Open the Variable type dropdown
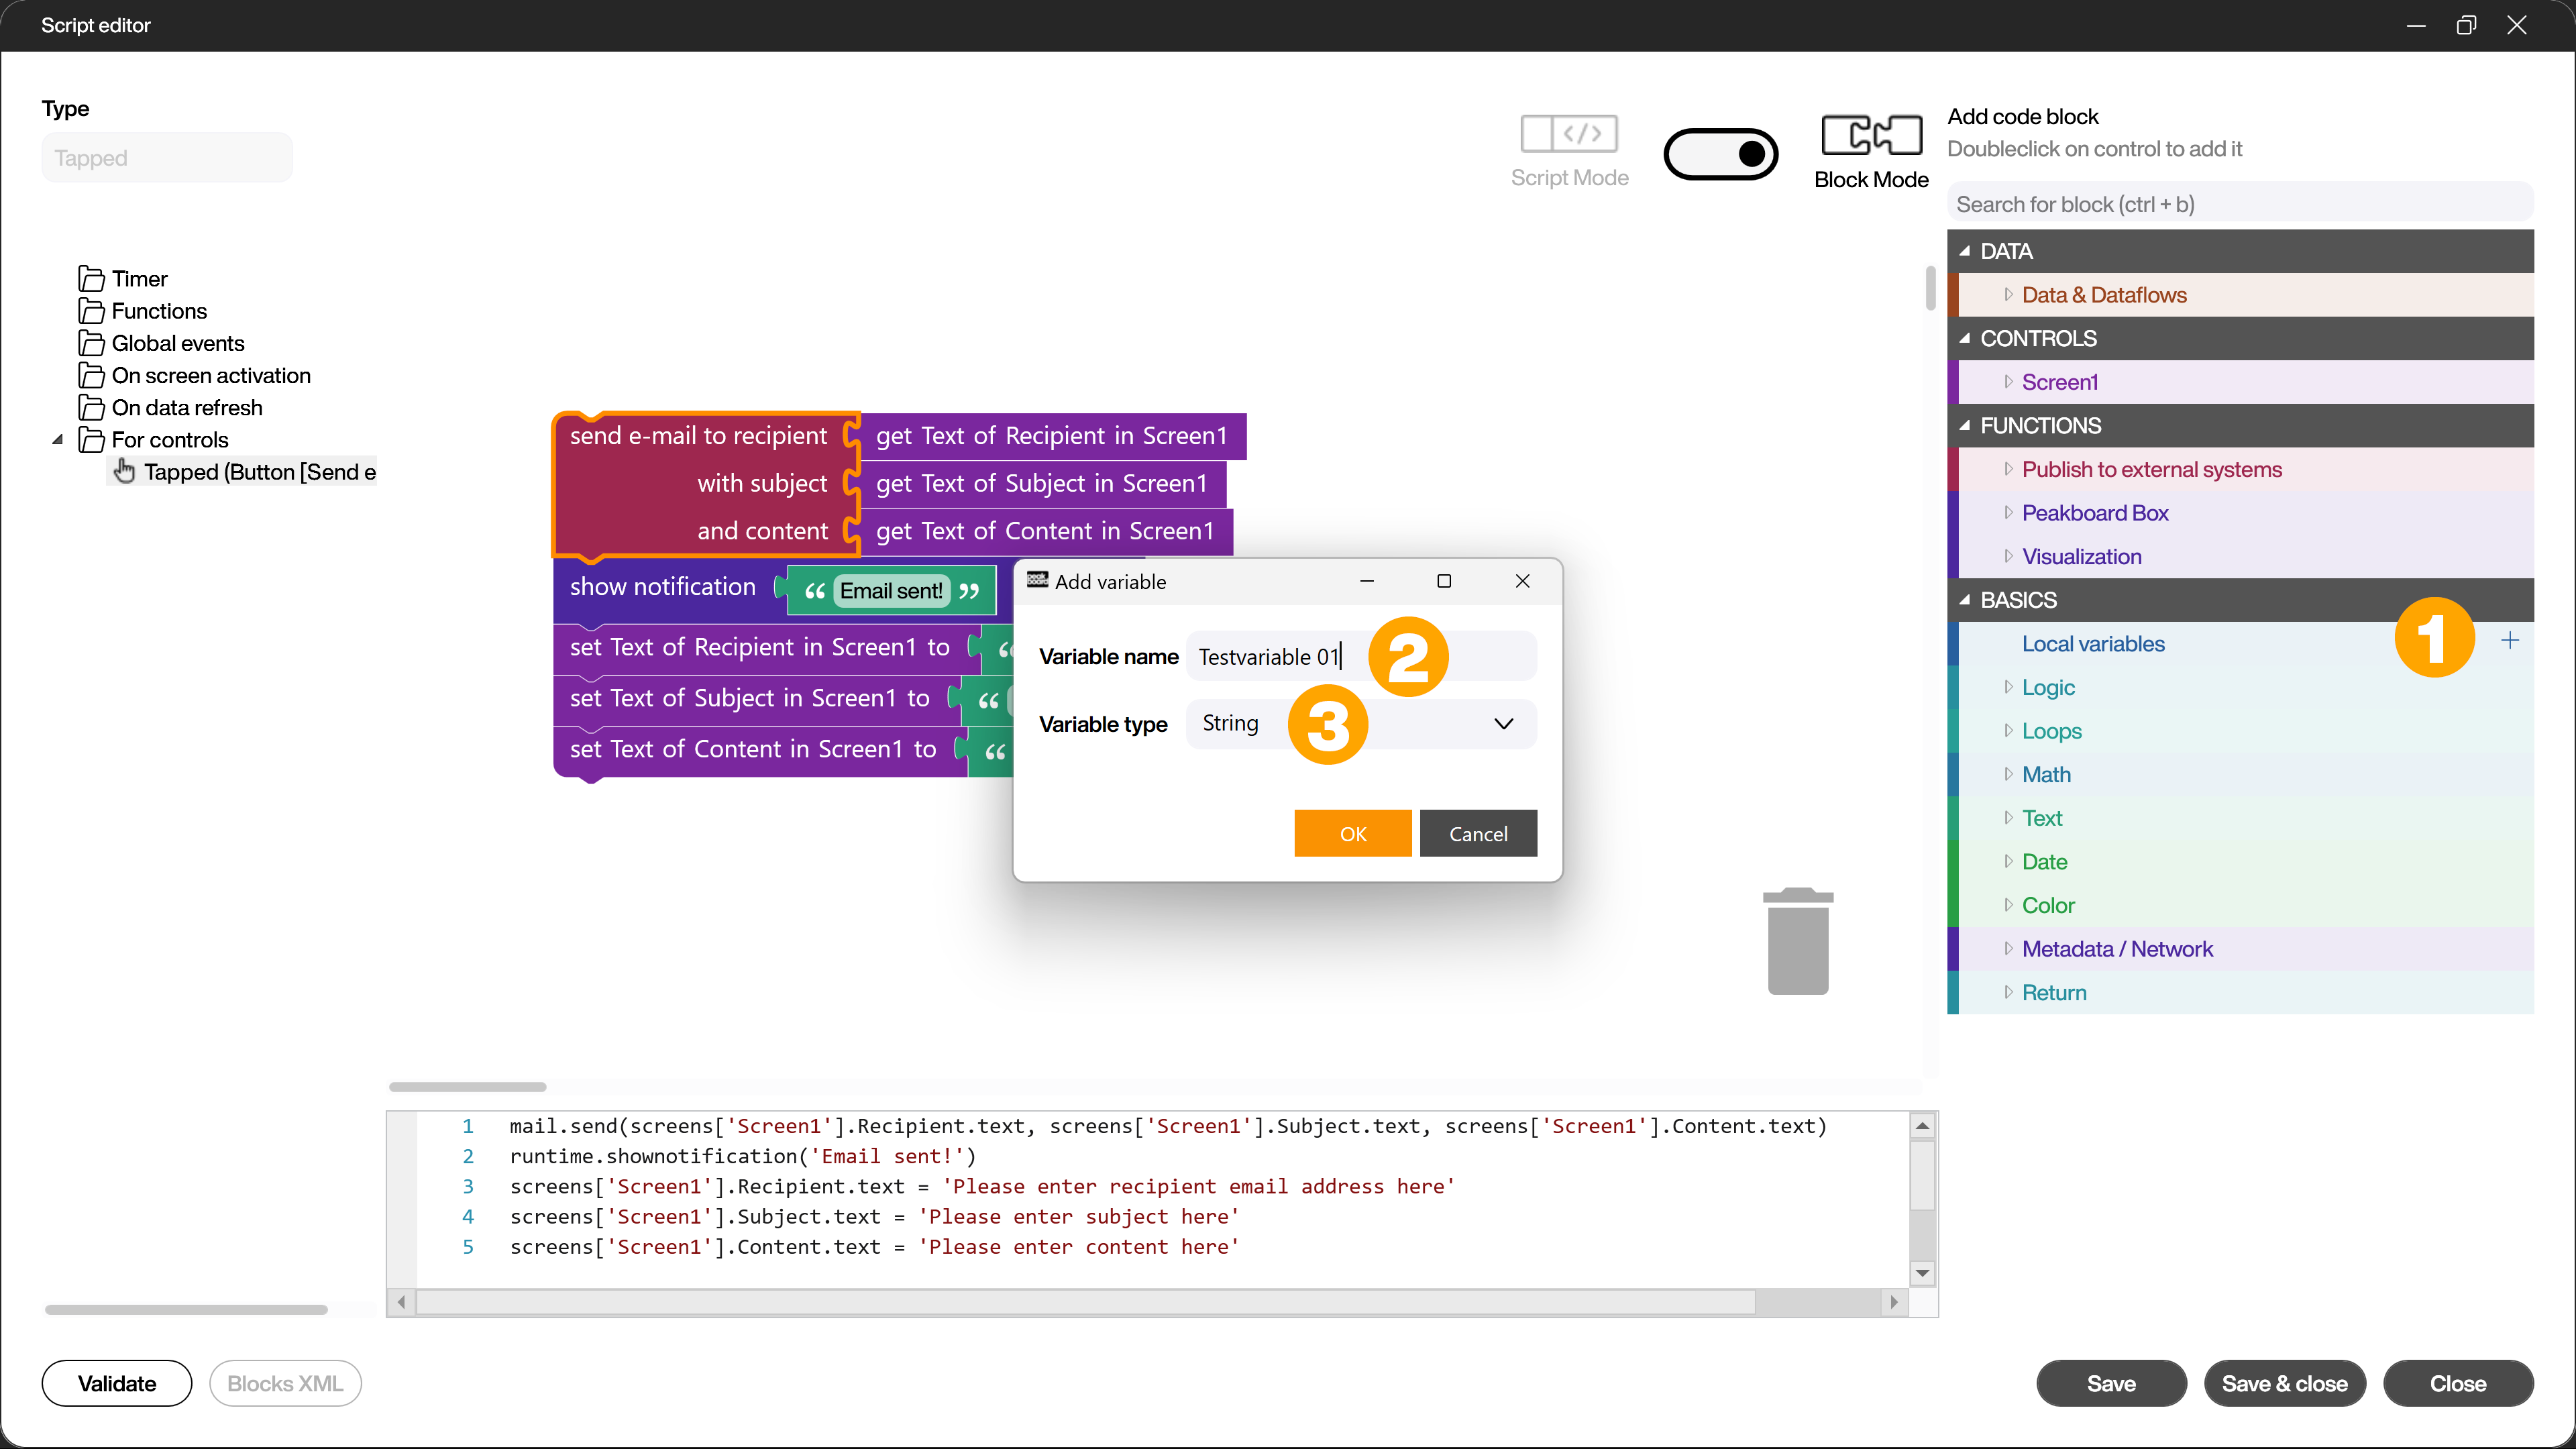This screenshot has width=2576, height=1449. pyautogui.click(x=1361, y=723)
